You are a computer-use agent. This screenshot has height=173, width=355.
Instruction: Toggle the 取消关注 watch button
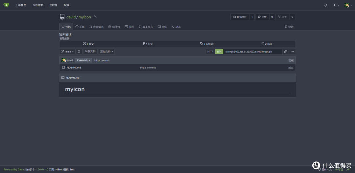pyautogui.click(x=240, y=17)
